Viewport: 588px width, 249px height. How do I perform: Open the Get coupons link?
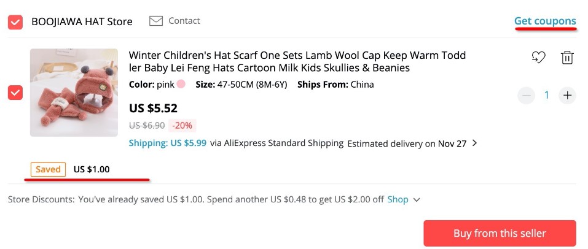coord(545,21)
